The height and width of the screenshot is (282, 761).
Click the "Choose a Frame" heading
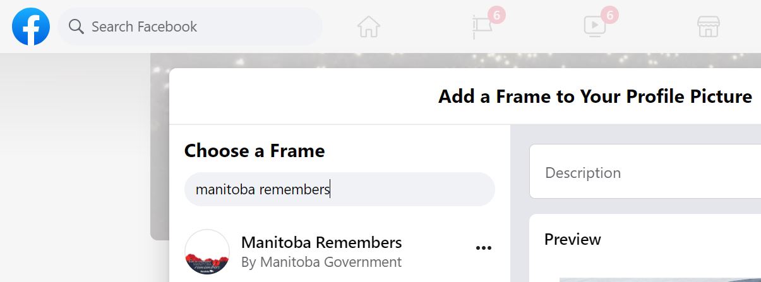point(255,151)
